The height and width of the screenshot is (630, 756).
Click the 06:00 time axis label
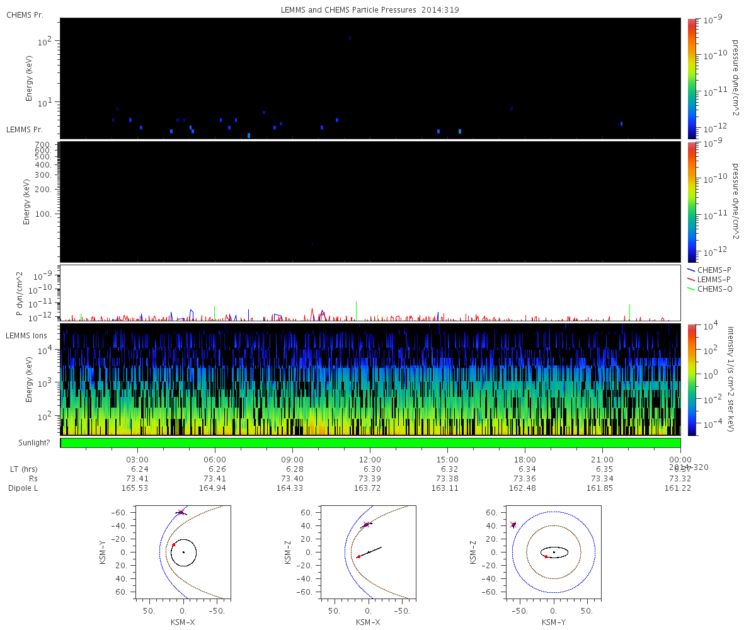click(x=215, y=459)
